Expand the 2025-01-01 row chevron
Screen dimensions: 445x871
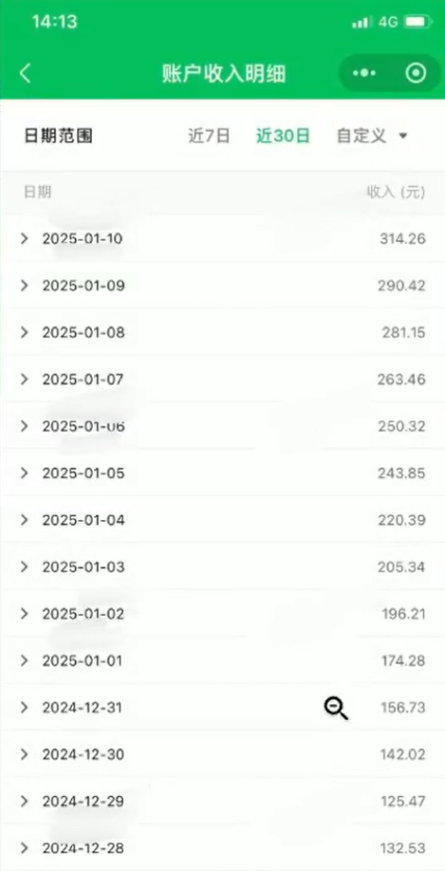(24, 660)
